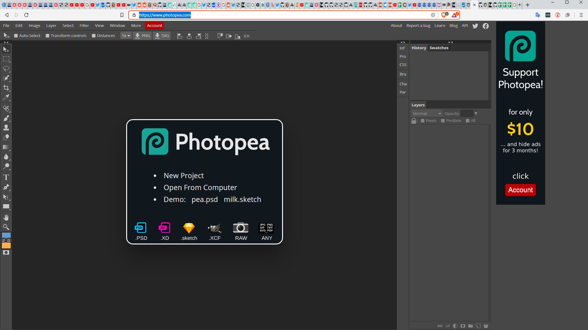The width and height of the screenshot is (588, 330).
Task: Click the red Account button in menu bar
Action: (154, 26)
